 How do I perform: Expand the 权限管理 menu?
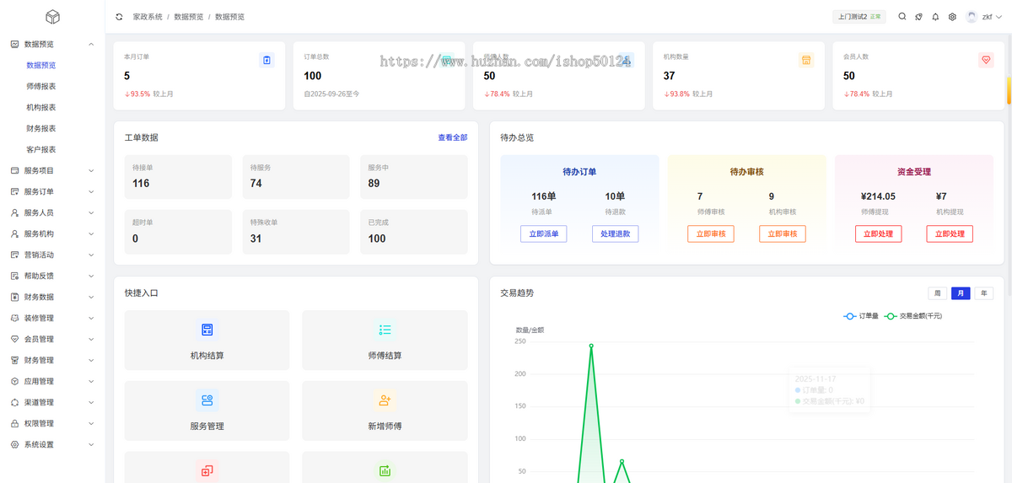52,423
